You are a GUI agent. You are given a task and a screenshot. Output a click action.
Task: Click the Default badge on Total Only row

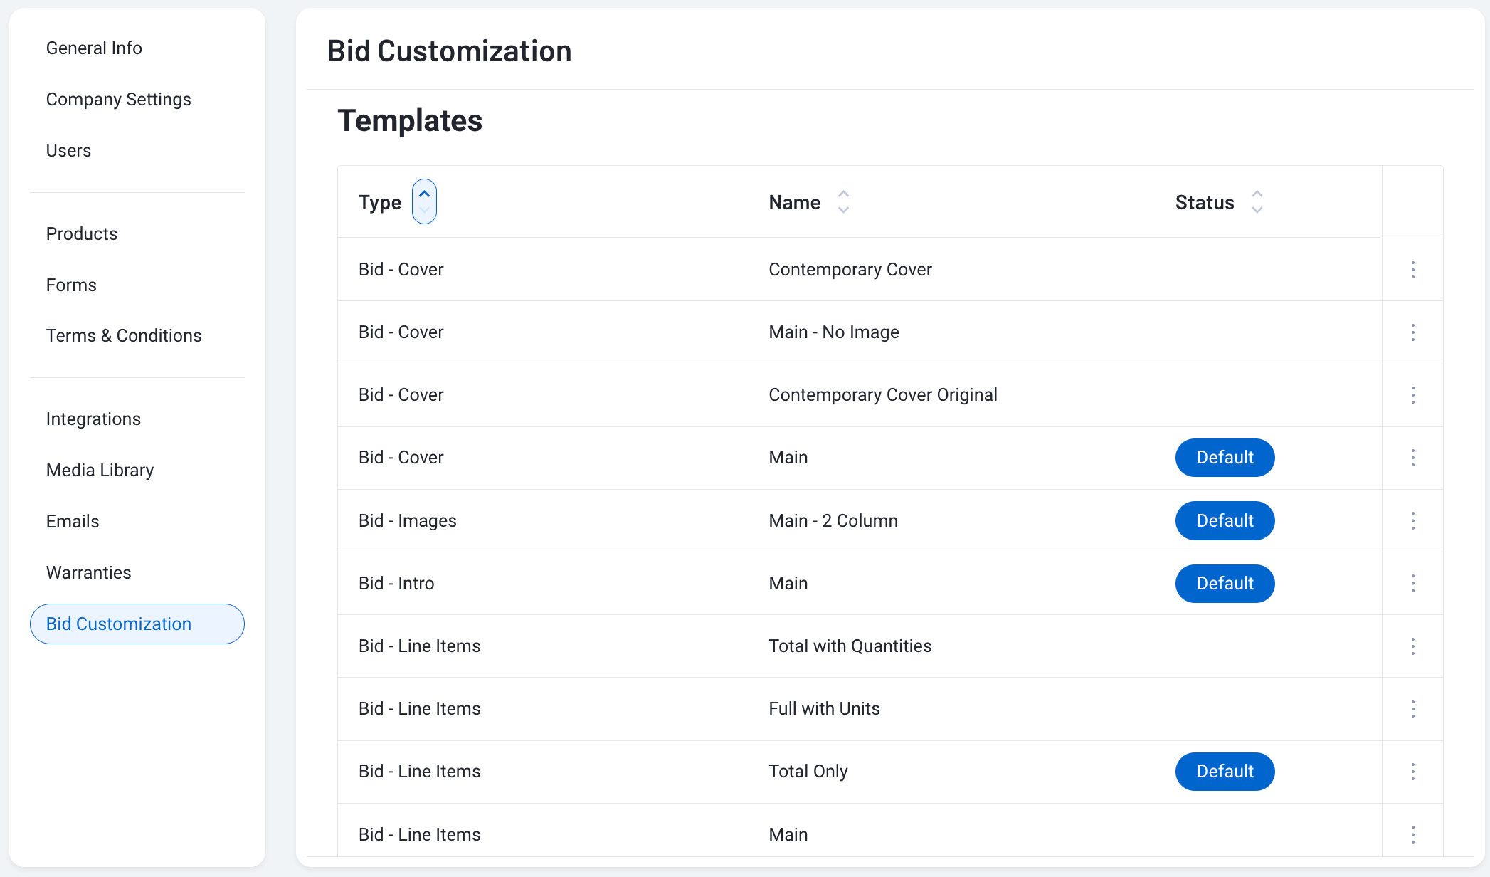pos(1225,771)
